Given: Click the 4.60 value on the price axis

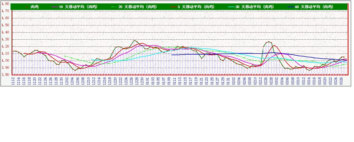Looking at the screenshot, I should coord(6,18).
